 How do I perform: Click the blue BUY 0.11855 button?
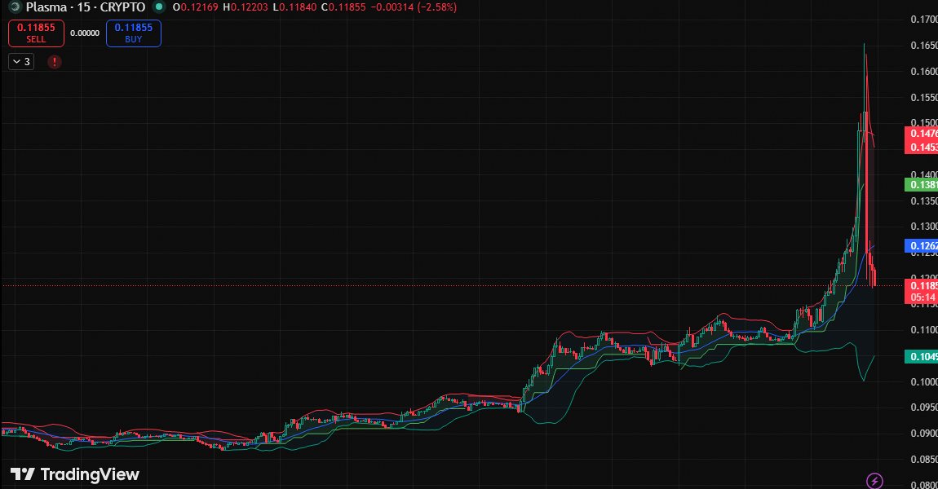coord(134,33)
